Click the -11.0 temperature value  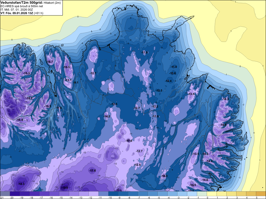point(174,67)
